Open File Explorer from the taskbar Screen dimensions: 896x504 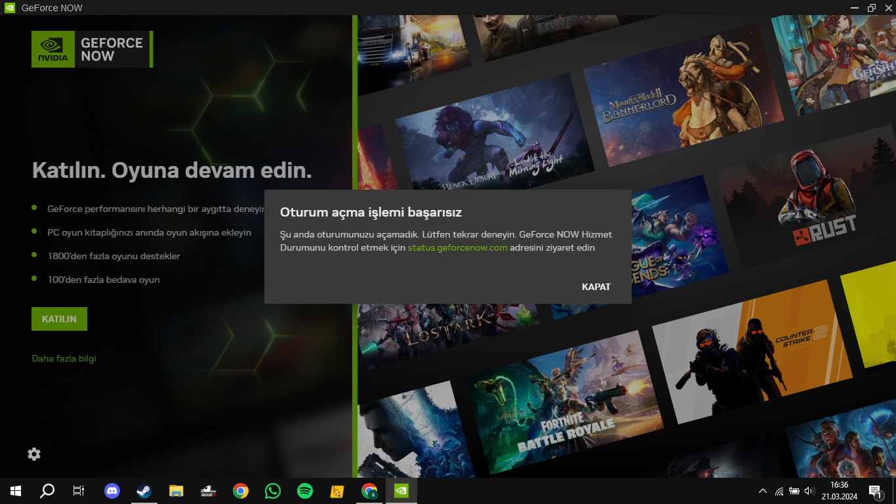(176, 491)
